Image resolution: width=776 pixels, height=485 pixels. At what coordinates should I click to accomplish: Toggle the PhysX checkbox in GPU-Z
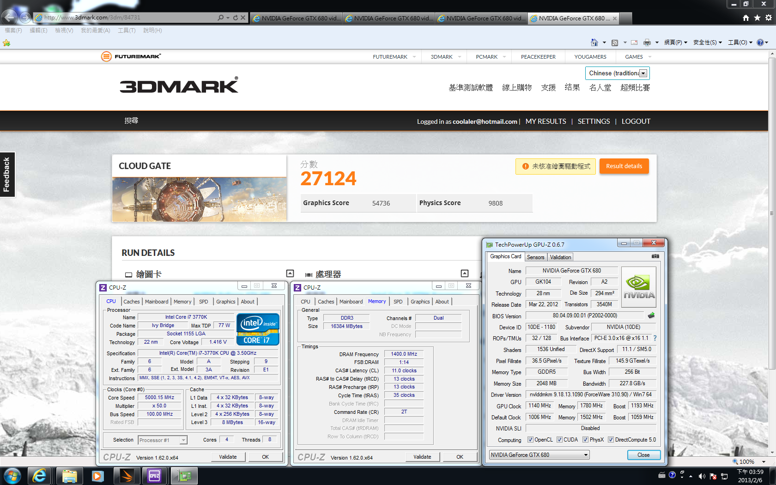pyautogui.click(x=585, y=440)
